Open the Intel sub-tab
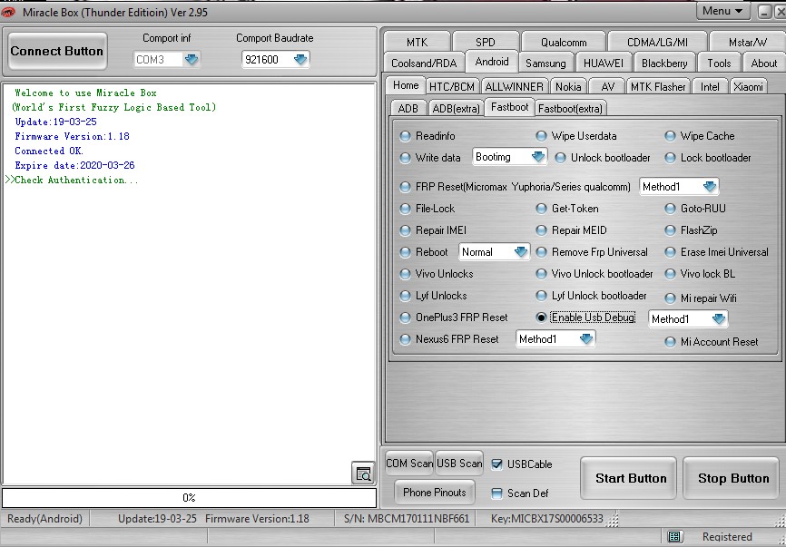This screenshot has width=786, height=547. tap(709, 87)
